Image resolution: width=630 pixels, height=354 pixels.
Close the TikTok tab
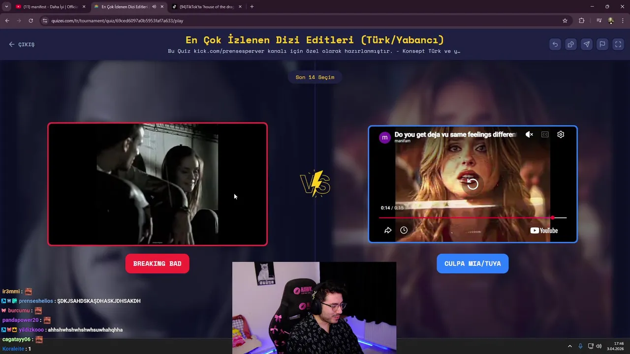(240, 7)
